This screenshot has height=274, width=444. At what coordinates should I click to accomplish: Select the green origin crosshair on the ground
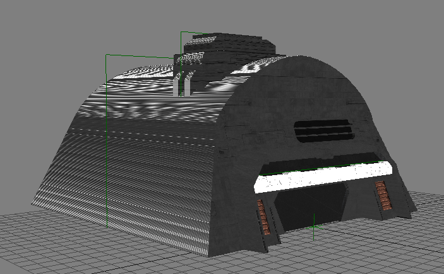314,227
